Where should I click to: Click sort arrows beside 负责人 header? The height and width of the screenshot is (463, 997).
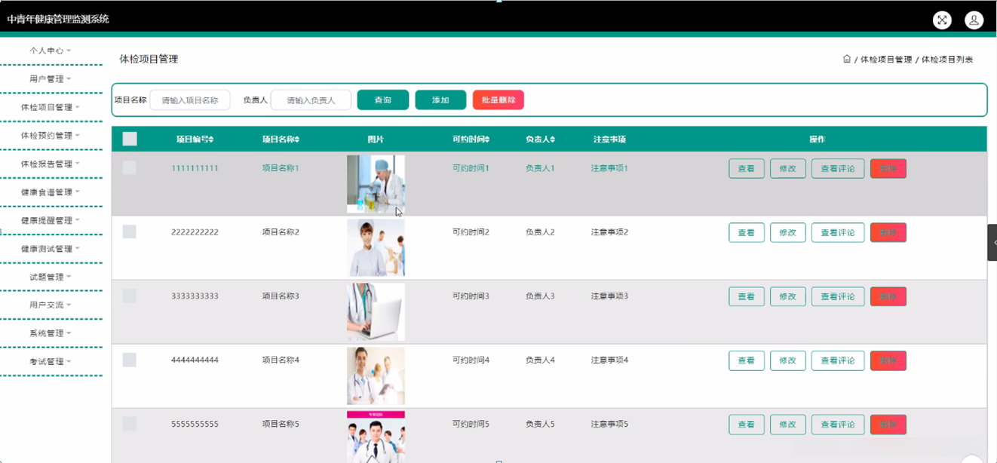coord(553,140)
